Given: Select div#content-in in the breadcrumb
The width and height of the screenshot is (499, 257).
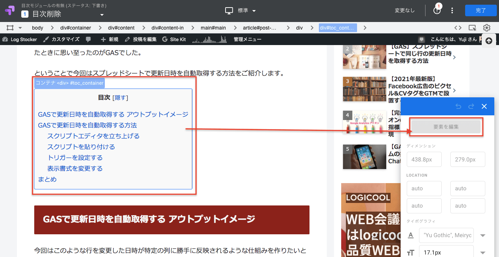Looking at the screenshot, I should (168, 28).
